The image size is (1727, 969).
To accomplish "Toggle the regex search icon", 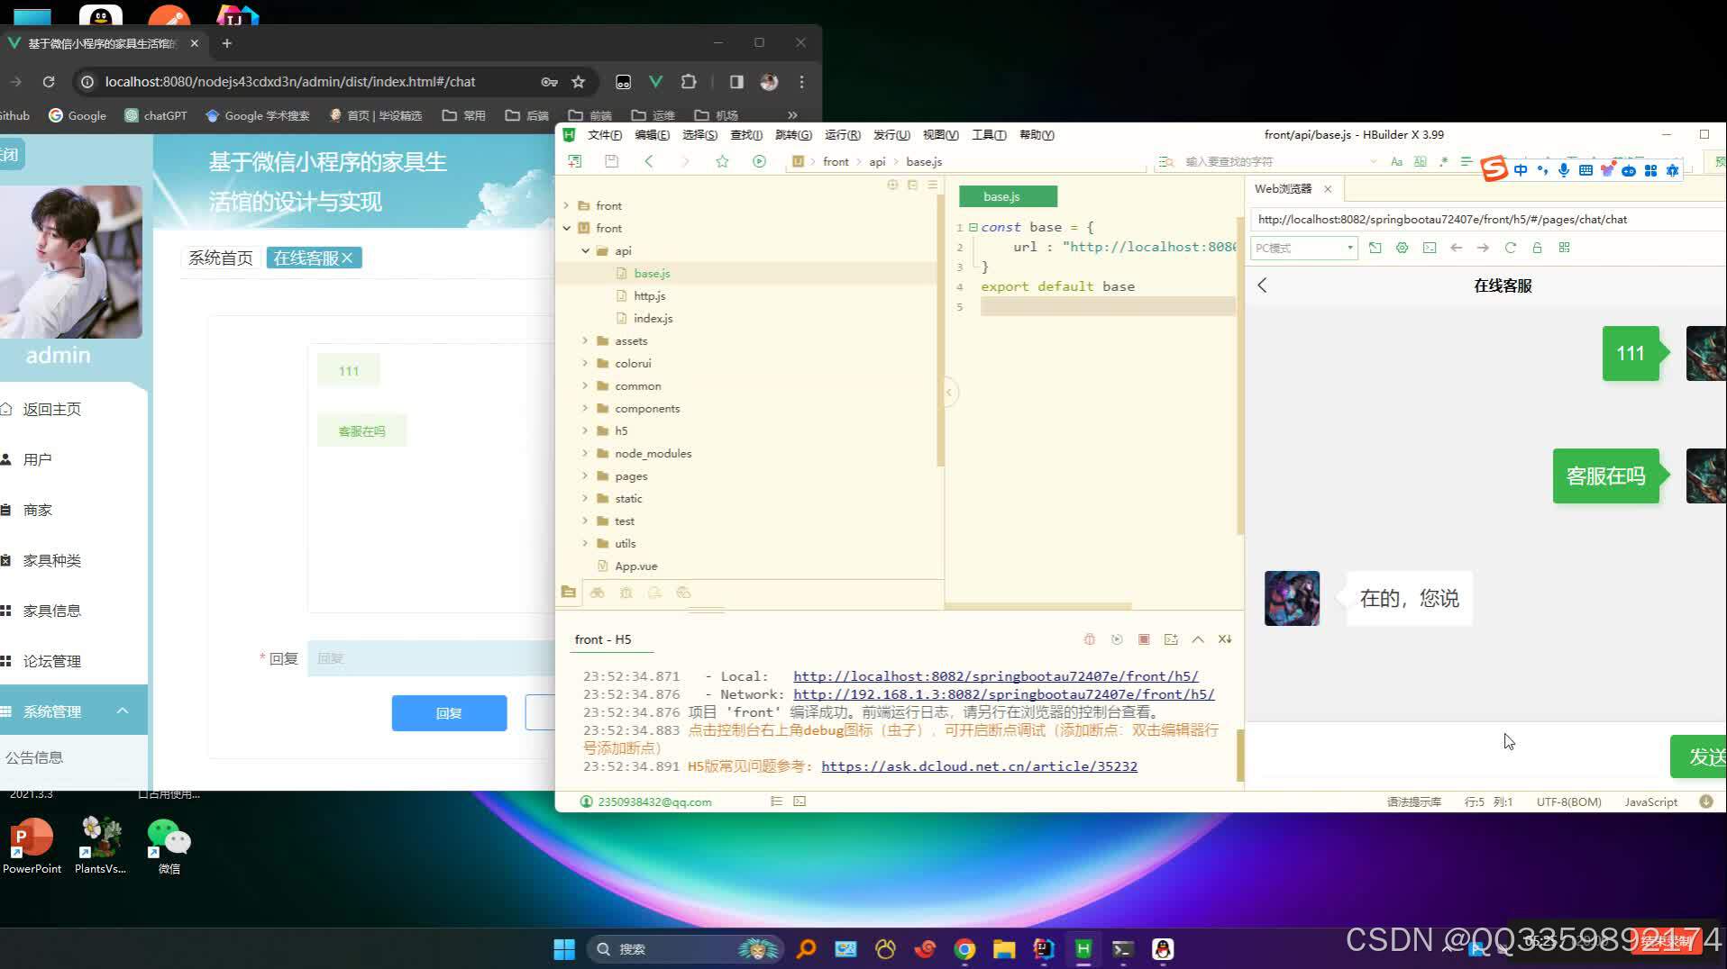I will tap(1443, 162).
